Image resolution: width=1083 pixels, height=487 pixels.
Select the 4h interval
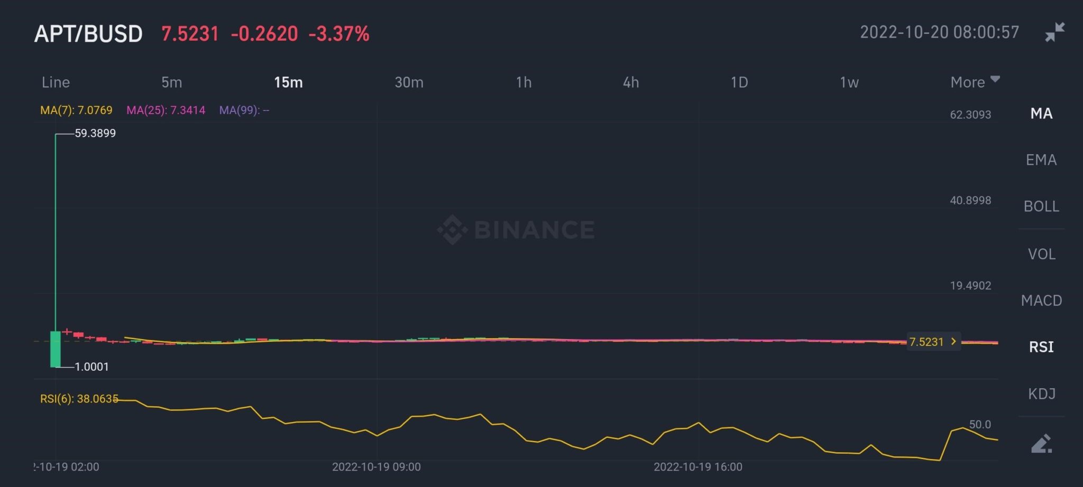pos(631,82)
